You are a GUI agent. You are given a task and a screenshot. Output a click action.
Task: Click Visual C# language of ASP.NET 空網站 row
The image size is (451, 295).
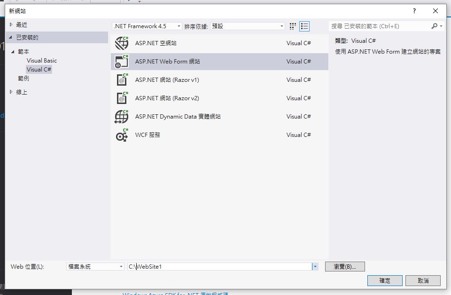[x=299, y=43]
